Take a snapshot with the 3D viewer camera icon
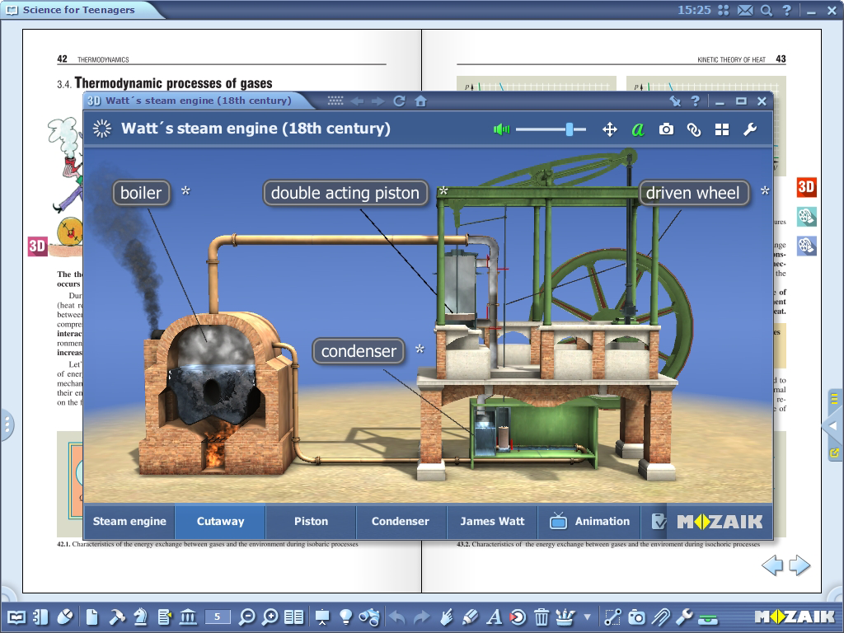 coord(666,129)
